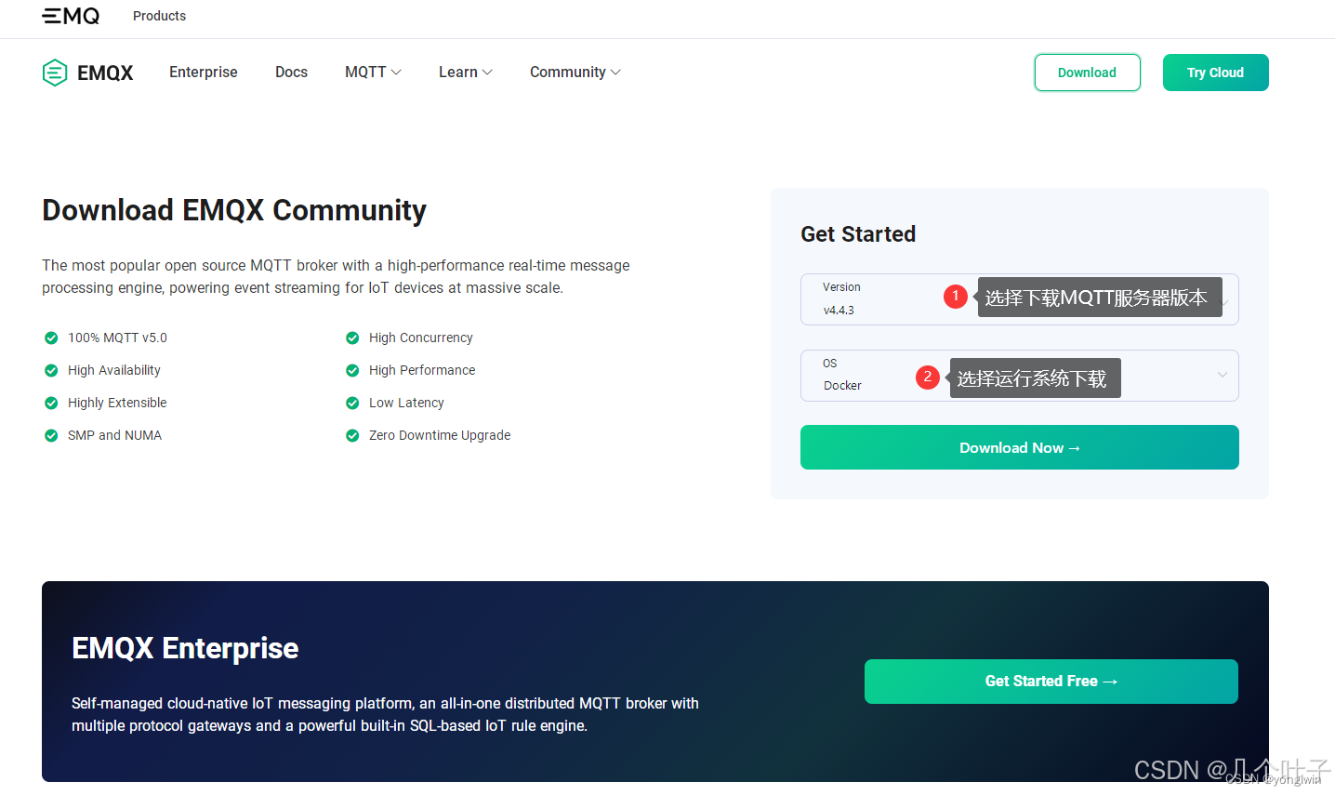1335x795 pixels.
Task: Click the "Download EMQX Community" heading
Action: click(x=234, y=210)
